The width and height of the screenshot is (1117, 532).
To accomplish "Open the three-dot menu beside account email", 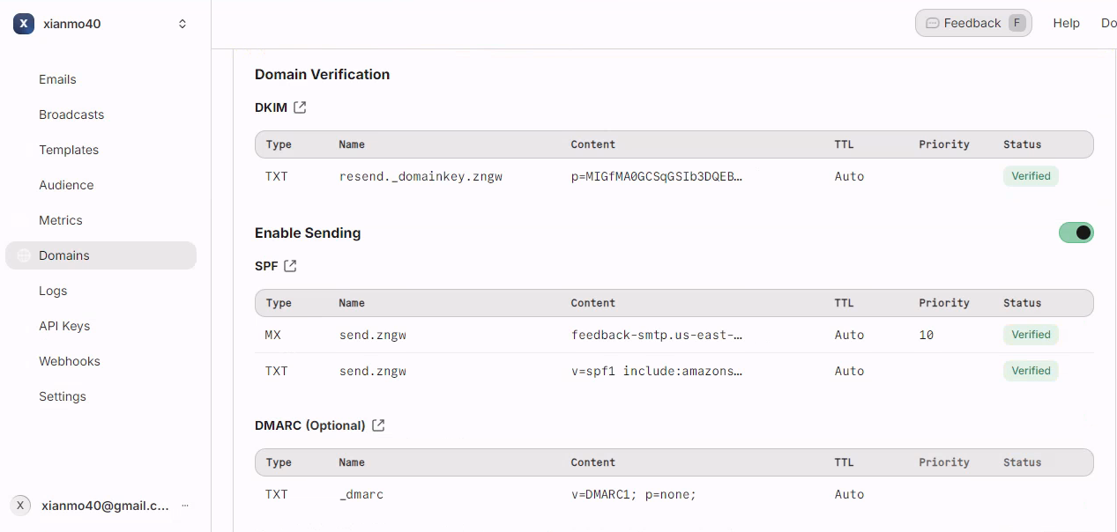I will pos(185,506).
